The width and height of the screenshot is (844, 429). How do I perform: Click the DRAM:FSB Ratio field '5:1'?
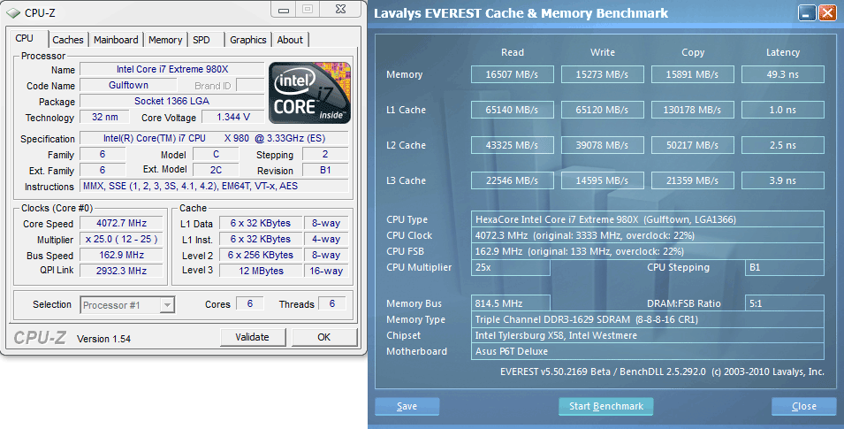click(x=784, y=303)
